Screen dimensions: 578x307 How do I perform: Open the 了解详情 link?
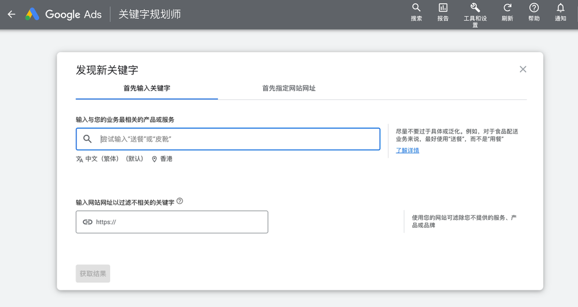click(x=407, y=150)
